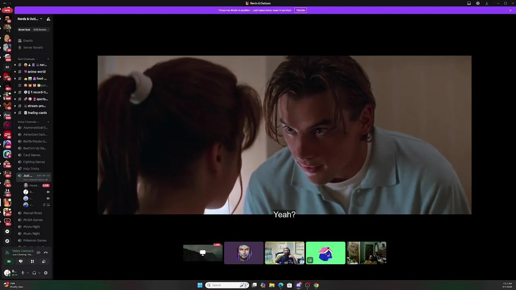
Task: Open the stream-pro text channel
Action: coord(33,106)
